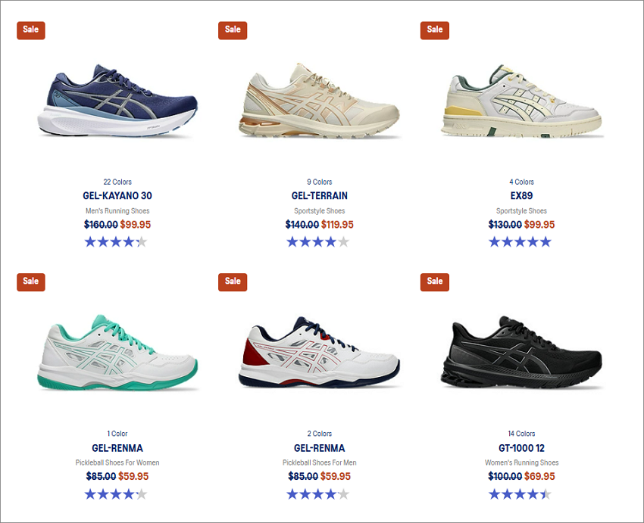644x523 pixels.
Task: Click the Sale badge above EX89
Action: pyautogui.click(x=435, y=30)
